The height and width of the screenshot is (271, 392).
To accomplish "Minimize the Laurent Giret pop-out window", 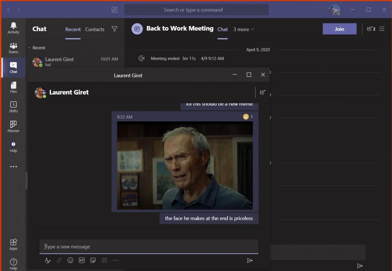I will point(235,75).
